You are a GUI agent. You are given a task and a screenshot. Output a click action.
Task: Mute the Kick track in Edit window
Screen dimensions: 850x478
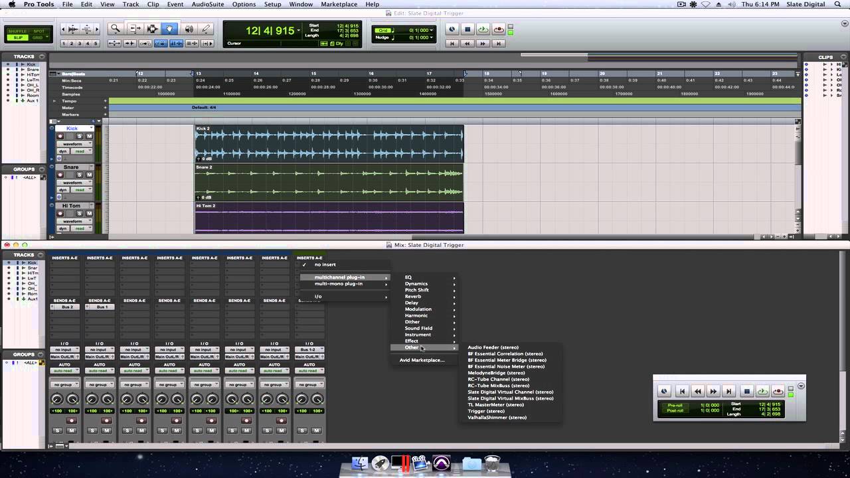pyautogui.click(x=89, y=136)
